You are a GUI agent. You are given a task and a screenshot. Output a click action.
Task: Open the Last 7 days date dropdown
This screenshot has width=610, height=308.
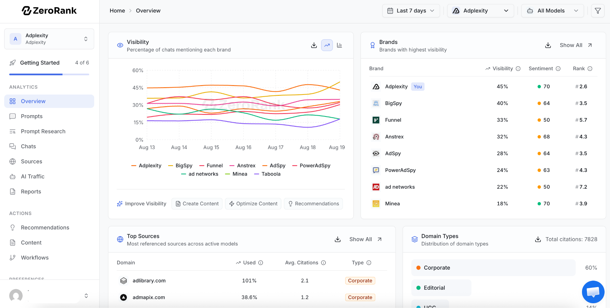[411, 11]
